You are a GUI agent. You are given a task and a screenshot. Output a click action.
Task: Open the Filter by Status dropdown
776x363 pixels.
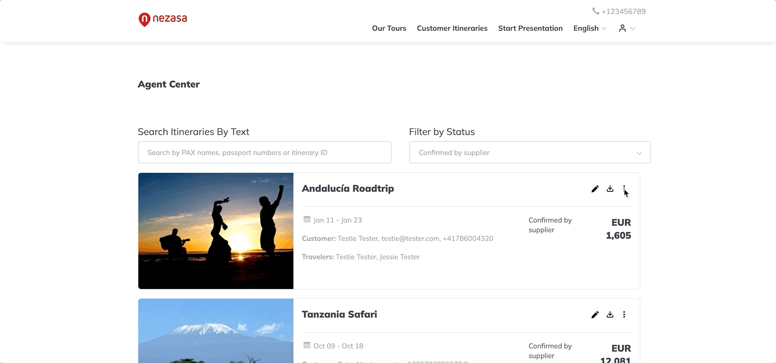coord(530,152)
